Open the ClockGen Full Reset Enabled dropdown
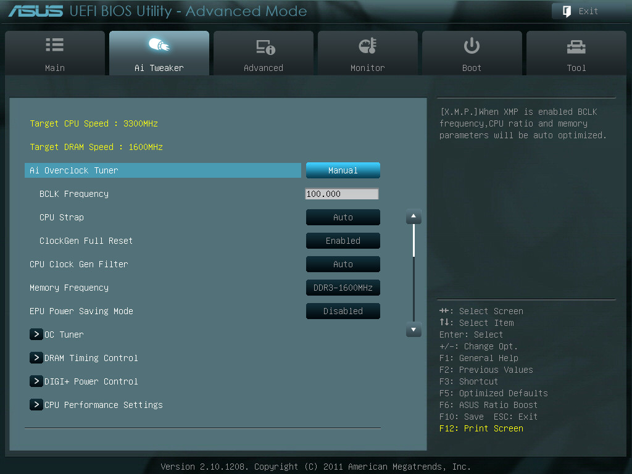Viewport: 632px width, 474px height. 343,241
